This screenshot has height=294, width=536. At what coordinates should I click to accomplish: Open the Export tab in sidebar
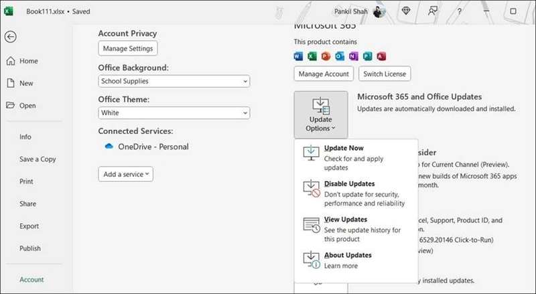point(29,226)
